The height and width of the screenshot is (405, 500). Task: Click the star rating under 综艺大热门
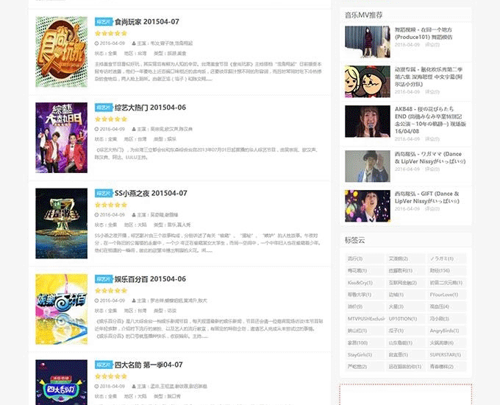(111, 119)
